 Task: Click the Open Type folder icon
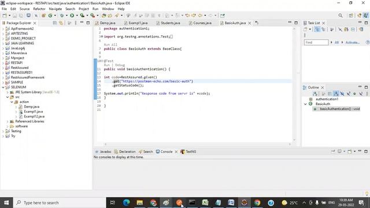click(x=104, y=16)
